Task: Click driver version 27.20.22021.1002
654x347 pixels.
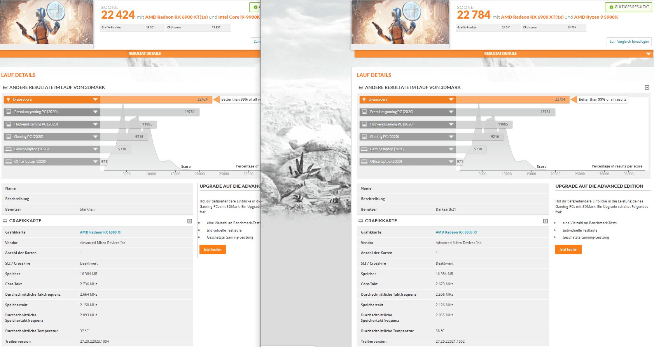Action: pyautogui.click(x=450, y=342)
